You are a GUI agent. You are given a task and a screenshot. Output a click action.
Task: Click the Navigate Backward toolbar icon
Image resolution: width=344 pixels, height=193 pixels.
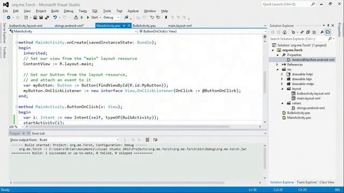click(x=9, y=18)
